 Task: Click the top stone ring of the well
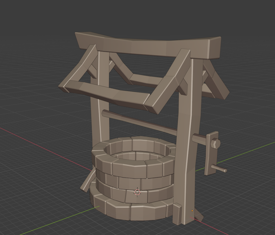(x=134, y=157)
